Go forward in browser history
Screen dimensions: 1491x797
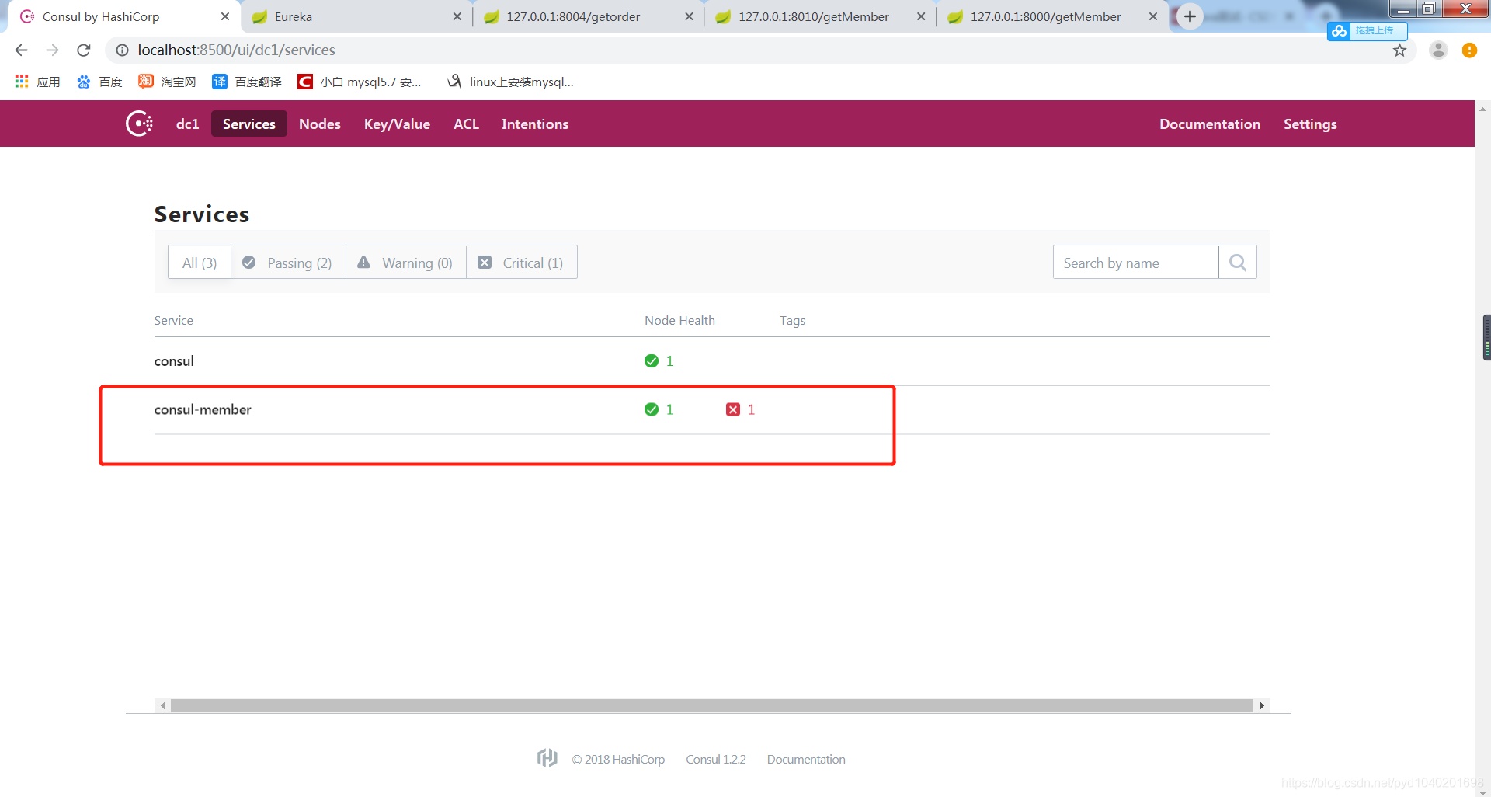click(x=52, y=50)
